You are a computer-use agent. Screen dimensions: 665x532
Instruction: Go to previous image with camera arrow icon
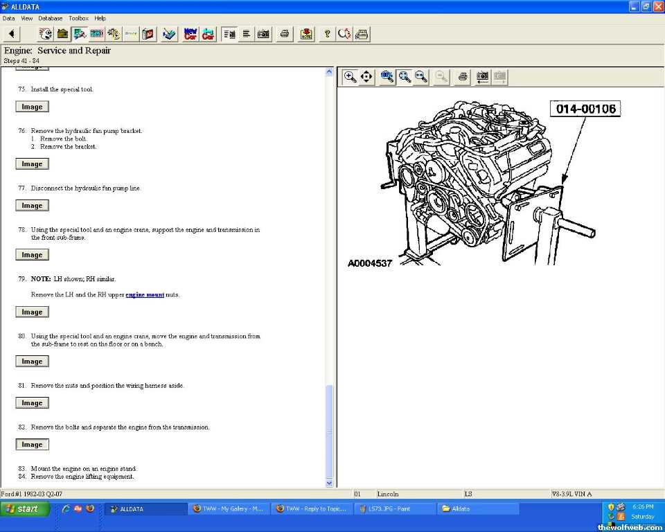pos(482,77)
